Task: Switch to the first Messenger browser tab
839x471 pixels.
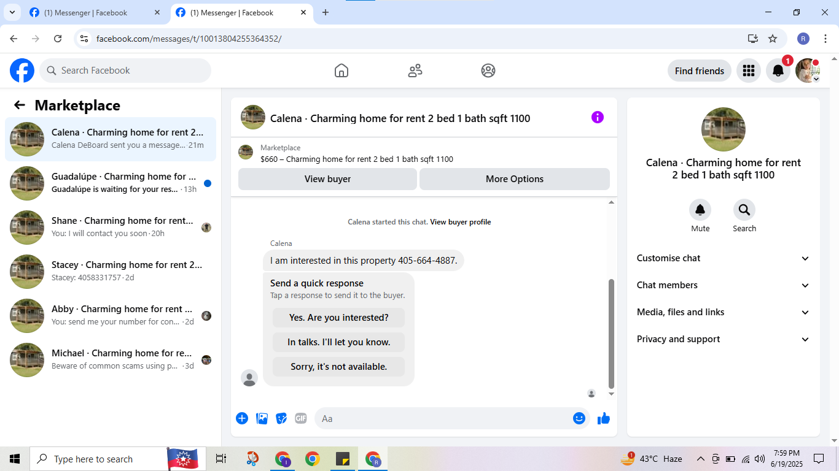Action: point(95,12)
